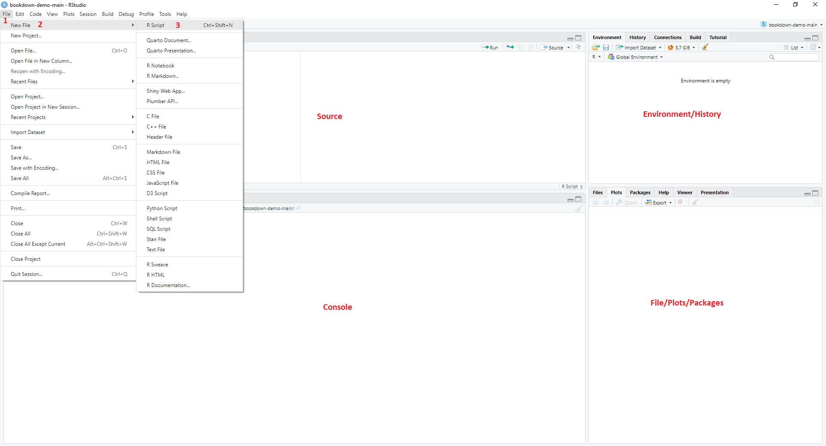The image size is (826, 446).
Task: Open the memory usage 3.7 GiB dropdown
Action: 681,47
